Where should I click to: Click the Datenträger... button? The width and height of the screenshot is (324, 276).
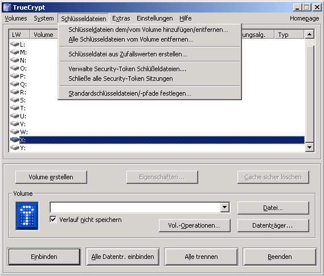tap(273, 225)
